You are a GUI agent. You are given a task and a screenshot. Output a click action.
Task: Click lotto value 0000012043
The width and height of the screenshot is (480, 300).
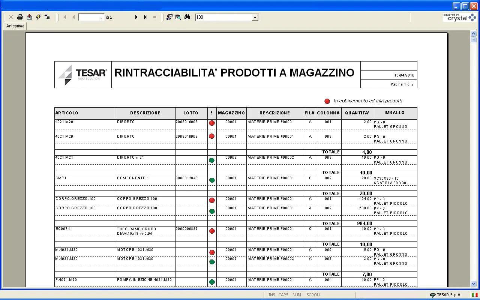coord(186,178)
